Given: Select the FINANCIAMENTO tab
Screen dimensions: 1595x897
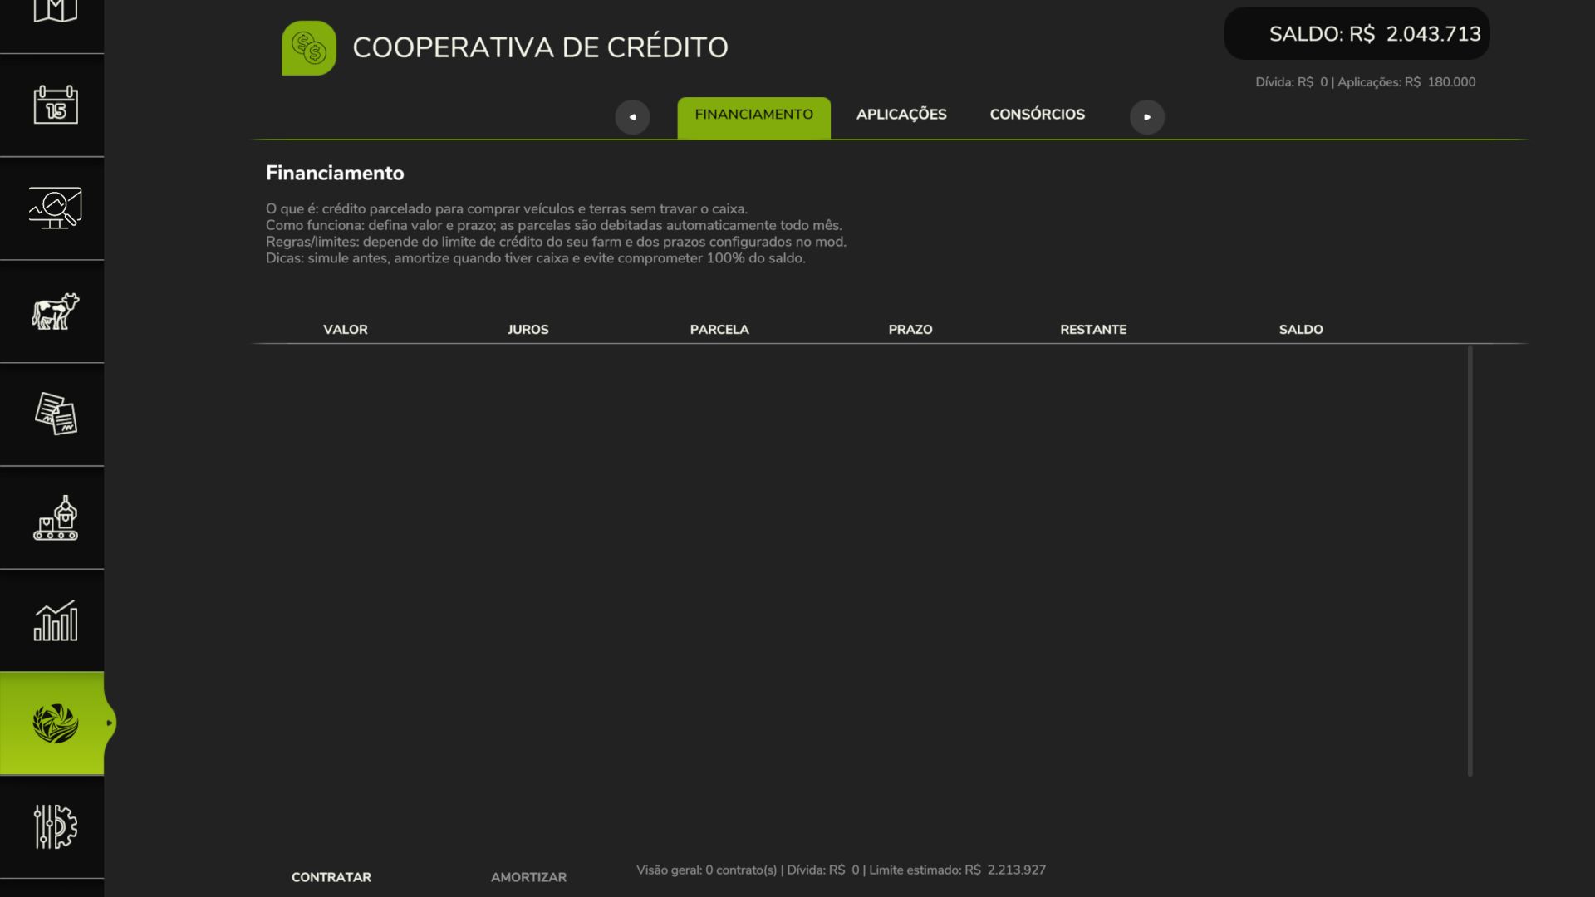Looking at the screenshot, I should [x=753, y=115].
